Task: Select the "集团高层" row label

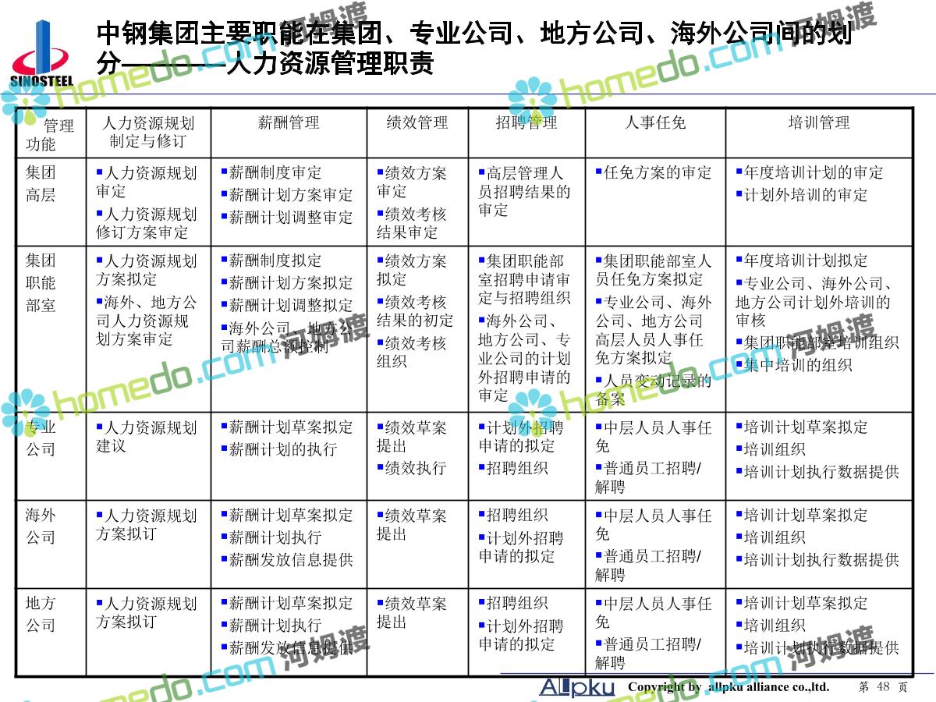Action: pyautogui.click(x=41, y=183)
